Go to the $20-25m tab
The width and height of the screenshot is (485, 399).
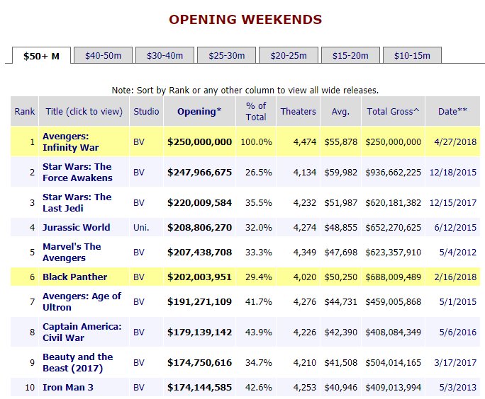pos(288,55)
